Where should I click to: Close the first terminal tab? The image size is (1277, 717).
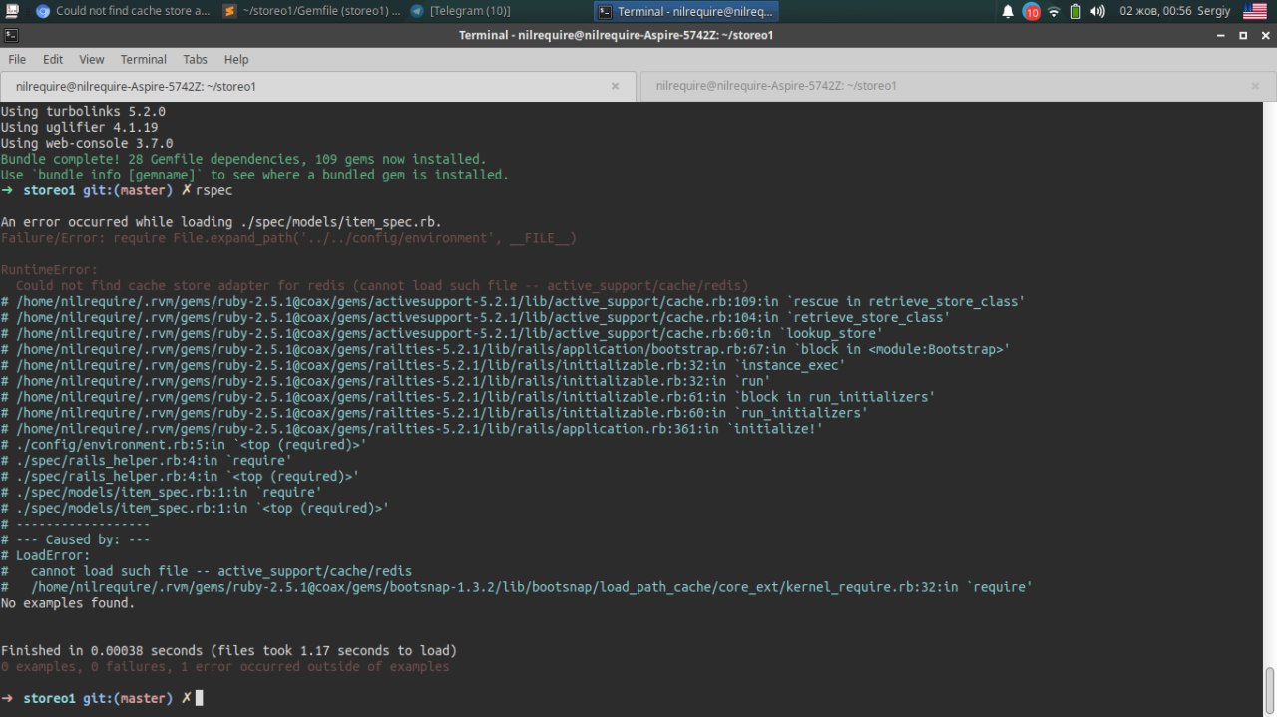click(x=616, y=86)
